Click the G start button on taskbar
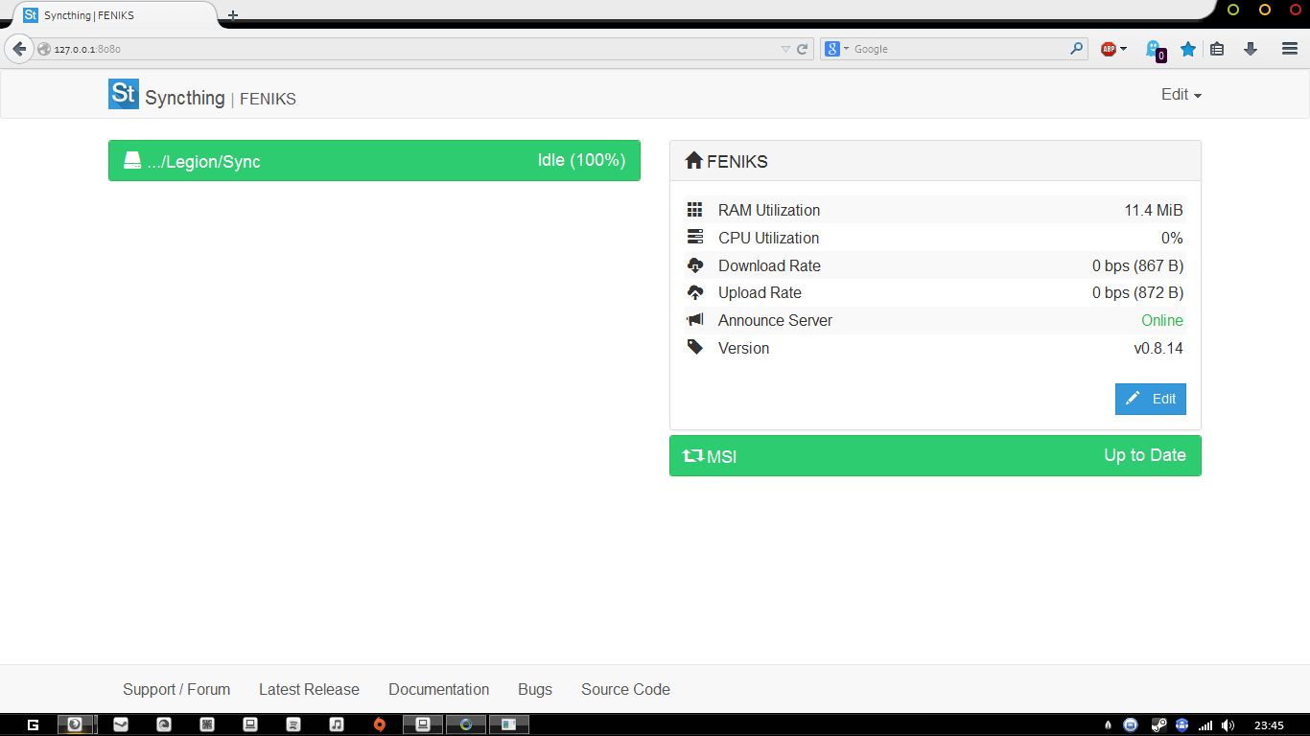The width and height of the screenshot is (1310, 736). click(33, 724)
